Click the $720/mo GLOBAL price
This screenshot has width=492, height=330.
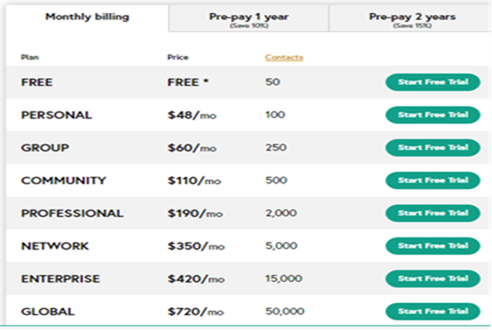[x=195, y=312]
